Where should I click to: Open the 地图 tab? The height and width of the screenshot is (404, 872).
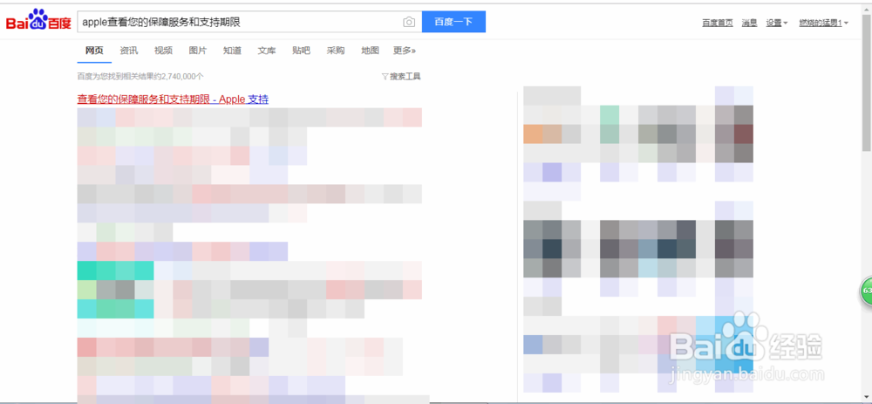(x=370, y=51)
